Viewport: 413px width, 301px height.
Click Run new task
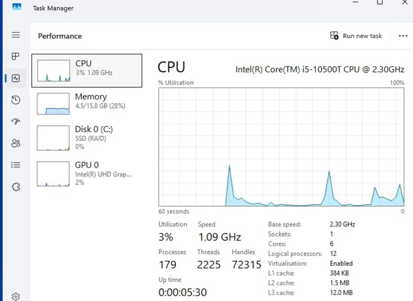[356, 36]
